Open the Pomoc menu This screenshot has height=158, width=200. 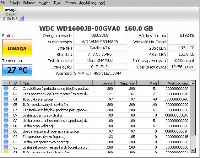71,3
